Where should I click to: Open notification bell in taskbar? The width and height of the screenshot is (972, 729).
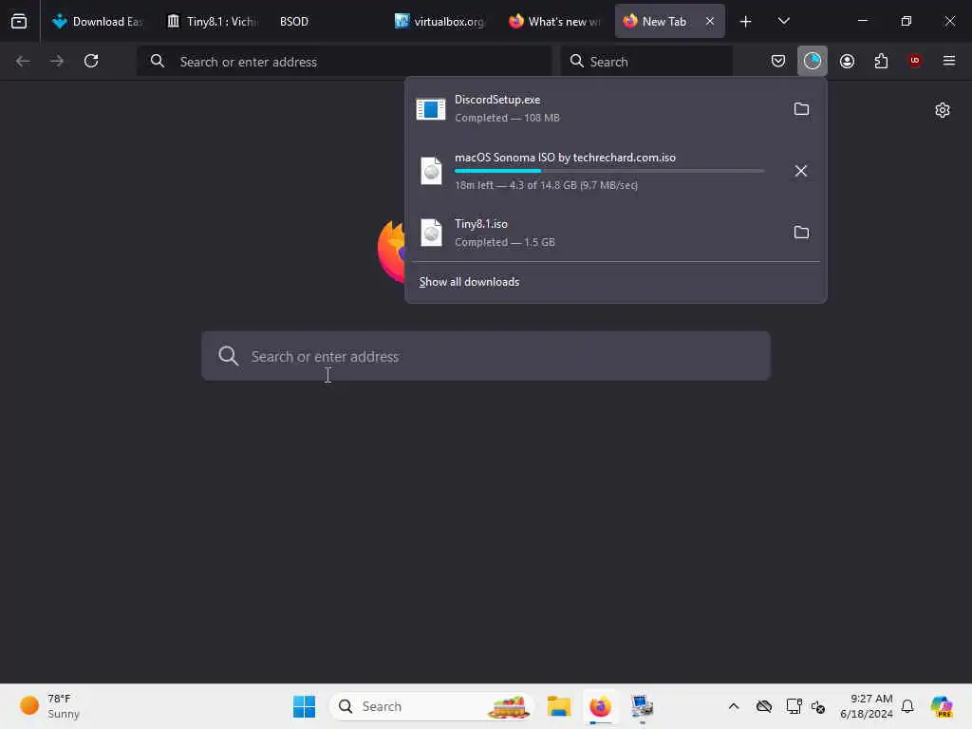pos(907,706)
